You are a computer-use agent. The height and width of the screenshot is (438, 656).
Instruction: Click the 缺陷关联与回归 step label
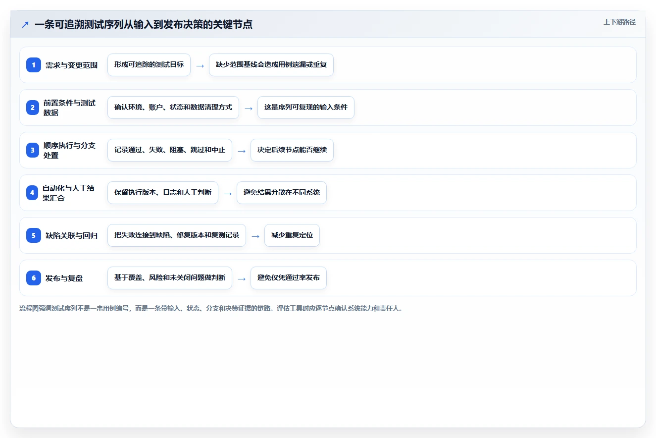(72, 235)
